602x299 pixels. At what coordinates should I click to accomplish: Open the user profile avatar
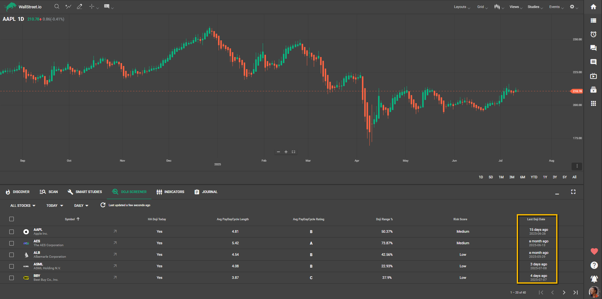[x=594, y=292]
